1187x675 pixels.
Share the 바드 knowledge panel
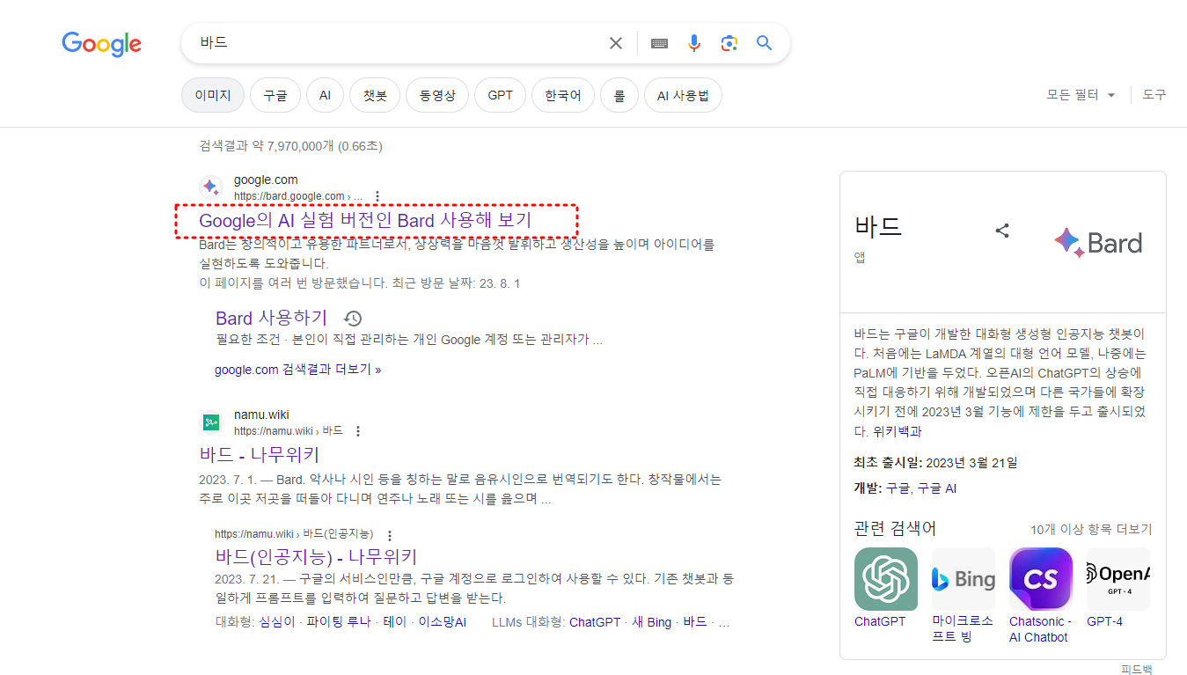(1001, 231)
